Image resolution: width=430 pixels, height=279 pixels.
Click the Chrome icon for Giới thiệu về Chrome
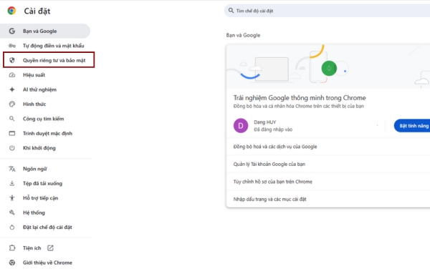tap(11, 263)
